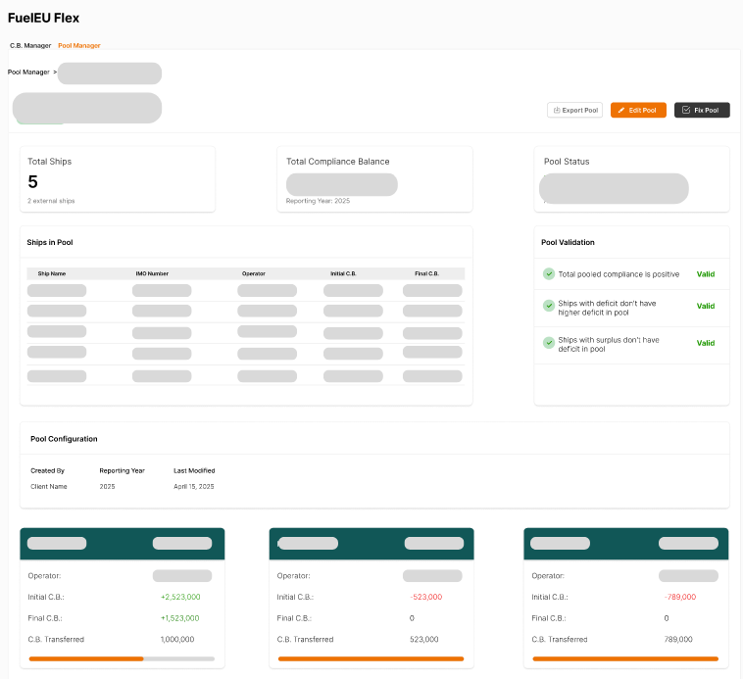Click the orange Edit Pool button
Viewport: 743px width, 679px height.
[638, 110]
